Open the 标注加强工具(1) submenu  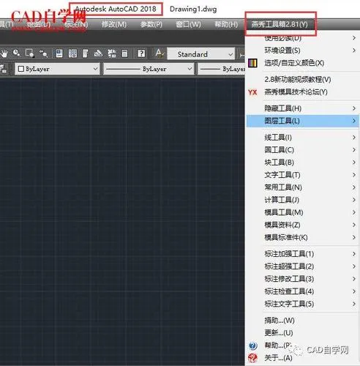(x=302, y=254)
